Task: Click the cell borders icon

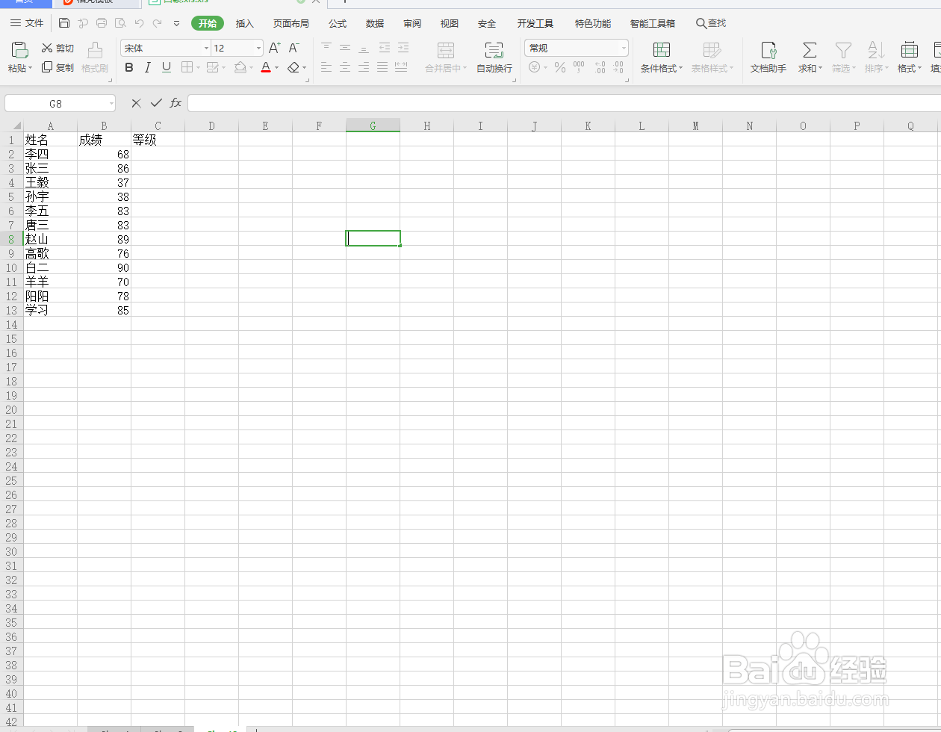Action: (x=187, y=67)
